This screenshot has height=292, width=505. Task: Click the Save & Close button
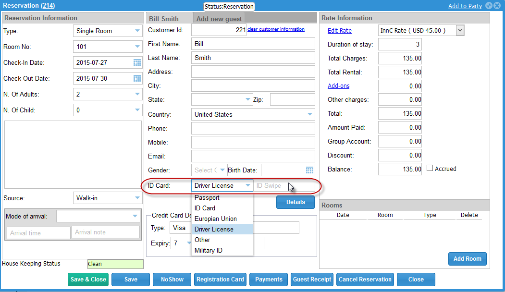[x=88, y=280]
